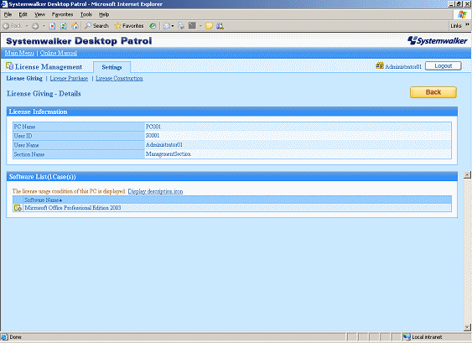Click the scrollbar up arrow

(x=467, y=174)
